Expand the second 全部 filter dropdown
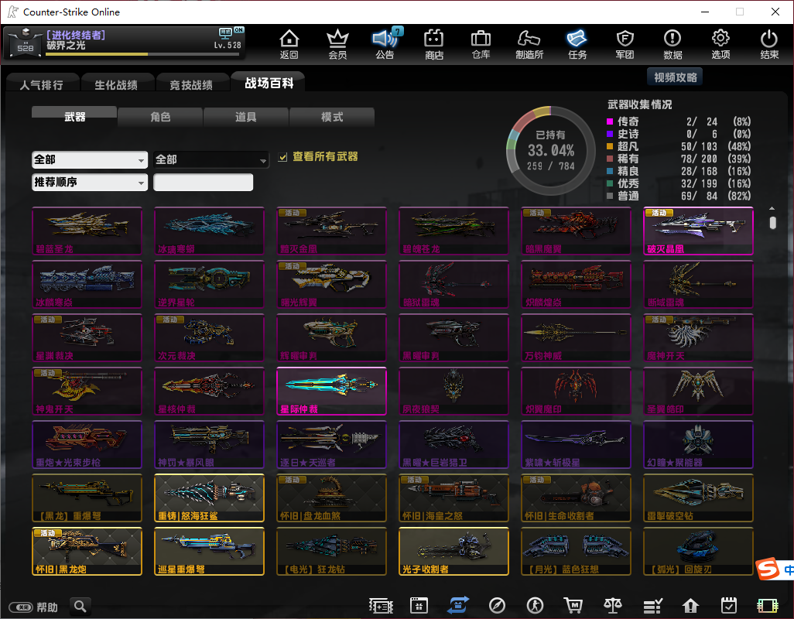794x619 pixels. pos(211,159)
